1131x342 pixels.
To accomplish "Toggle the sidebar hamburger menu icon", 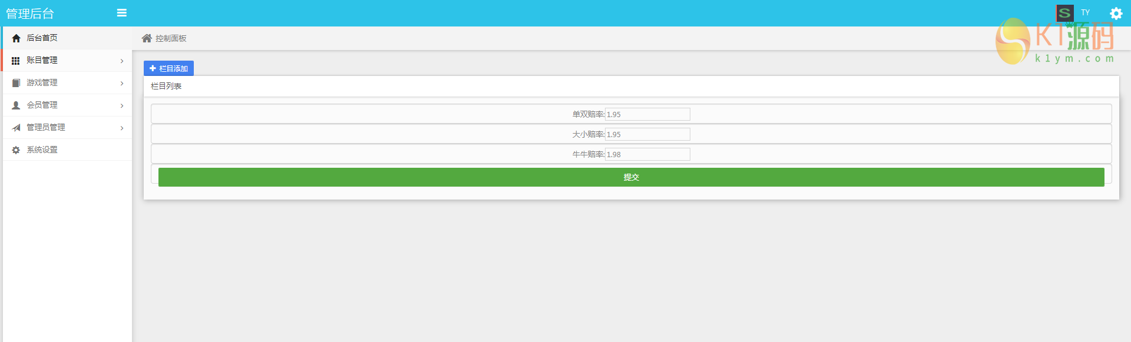I will (122, 13).
